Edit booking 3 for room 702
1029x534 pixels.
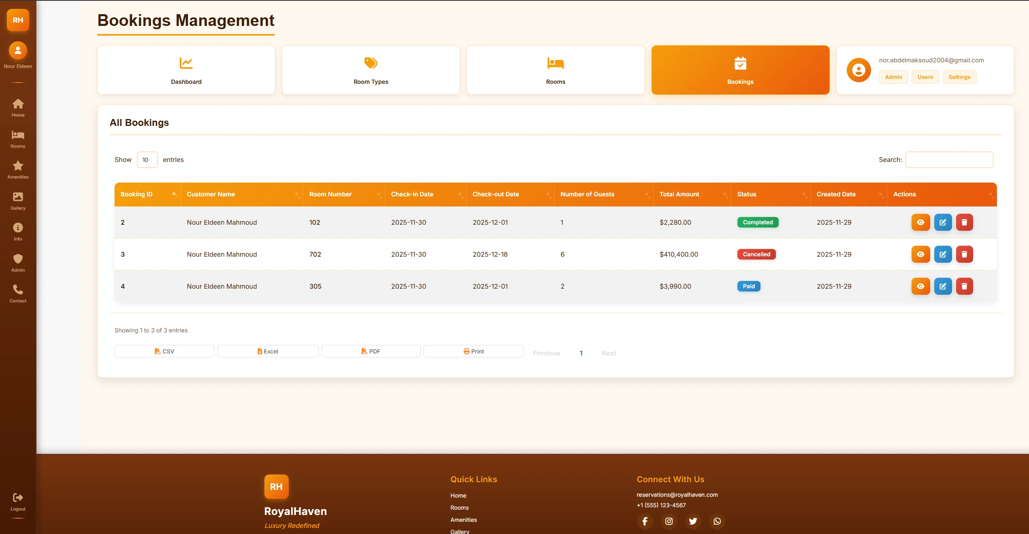click(x=943, y=254)
